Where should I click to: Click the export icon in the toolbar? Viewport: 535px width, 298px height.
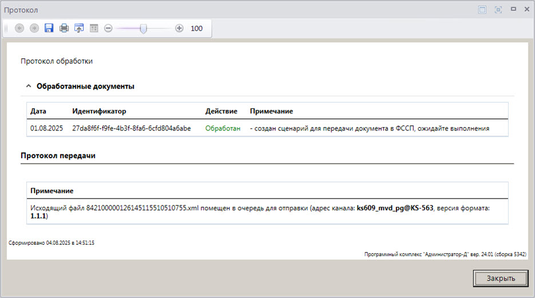(x=79, y=28)
